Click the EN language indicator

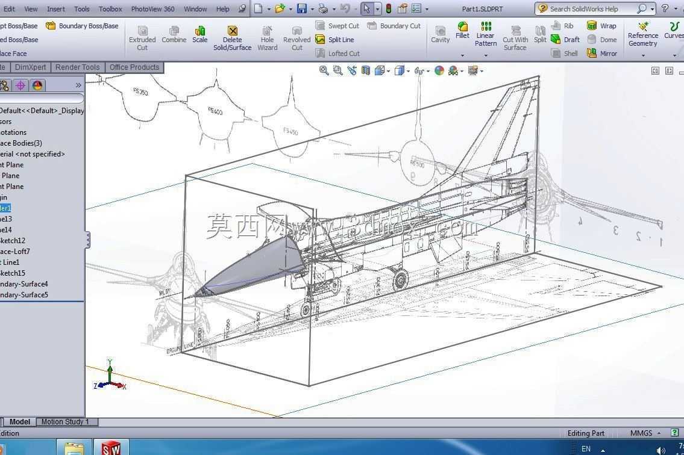586,448
